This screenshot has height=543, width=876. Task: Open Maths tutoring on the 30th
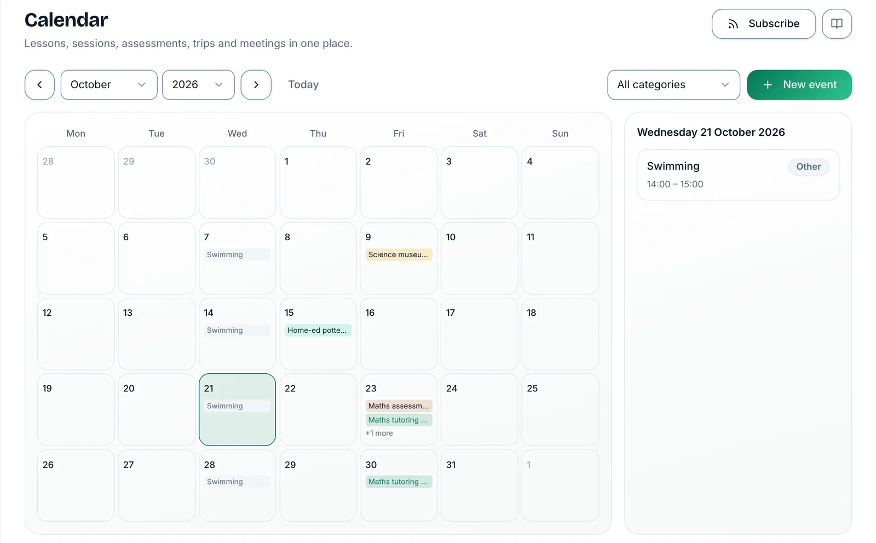[x=399, y=482]
